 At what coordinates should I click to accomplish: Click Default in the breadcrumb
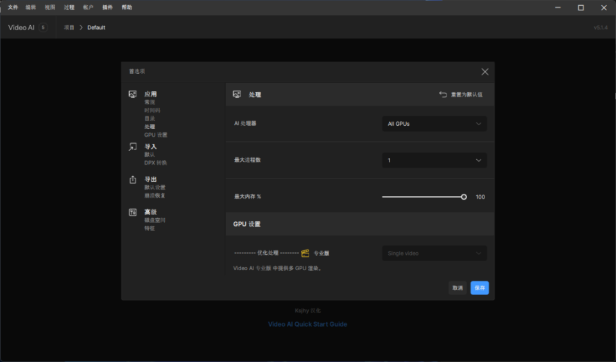(96, 28)
